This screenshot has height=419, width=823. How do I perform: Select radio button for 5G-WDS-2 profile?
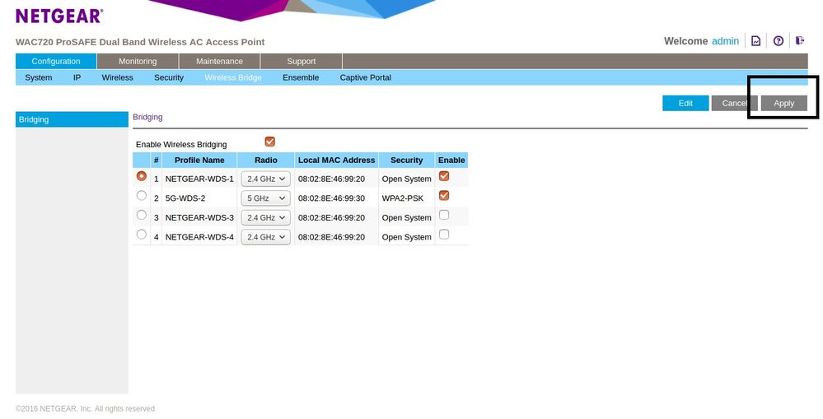[x=141, y=196]
